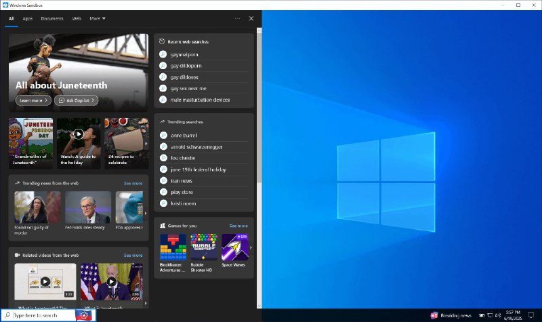
Task: Click the Games for you header icon
Action: [x=163, y=226]
